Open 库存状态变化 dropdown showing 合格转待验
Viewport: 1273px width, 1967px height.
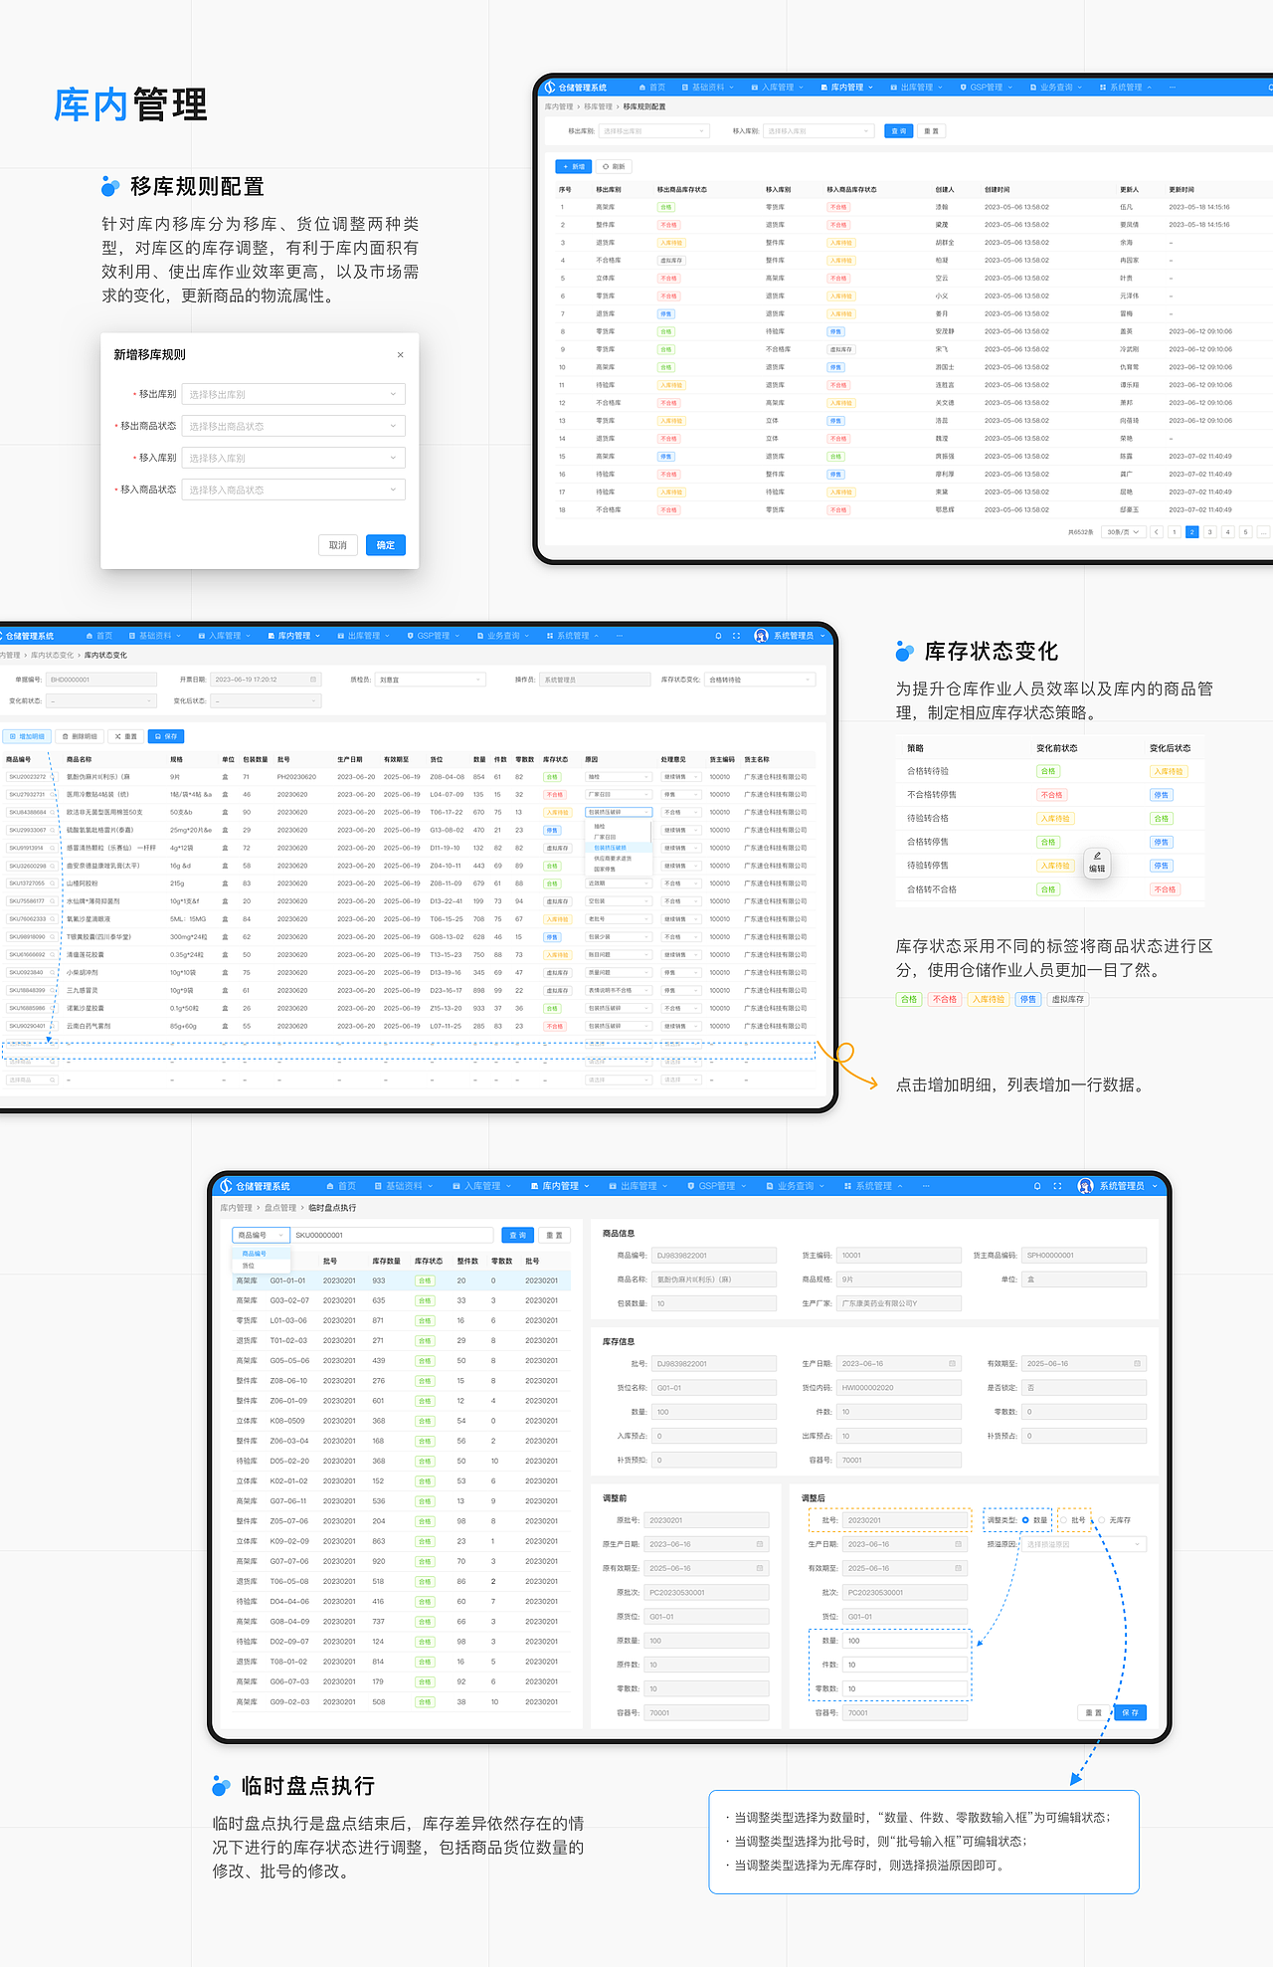coord(760,680)
